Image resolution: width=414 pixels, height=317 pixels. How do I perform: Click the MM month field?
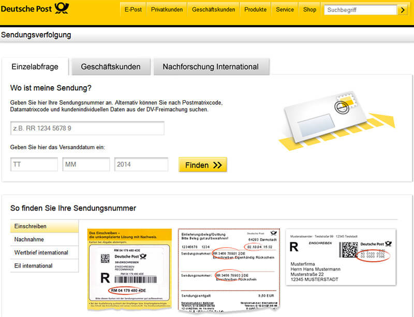86,164
